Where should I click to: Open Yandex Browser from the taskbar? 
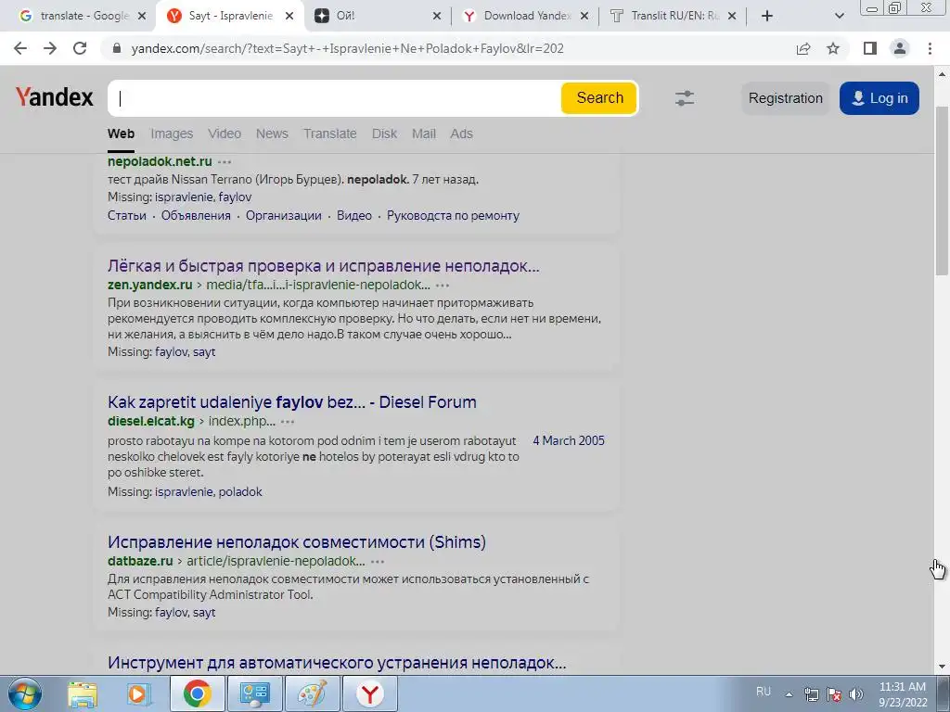pos(370,693)
